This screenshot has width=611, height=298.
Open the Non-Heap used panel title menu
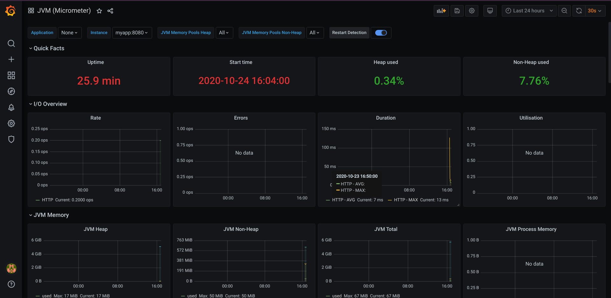pyautogui.click(x=531, y=62)
